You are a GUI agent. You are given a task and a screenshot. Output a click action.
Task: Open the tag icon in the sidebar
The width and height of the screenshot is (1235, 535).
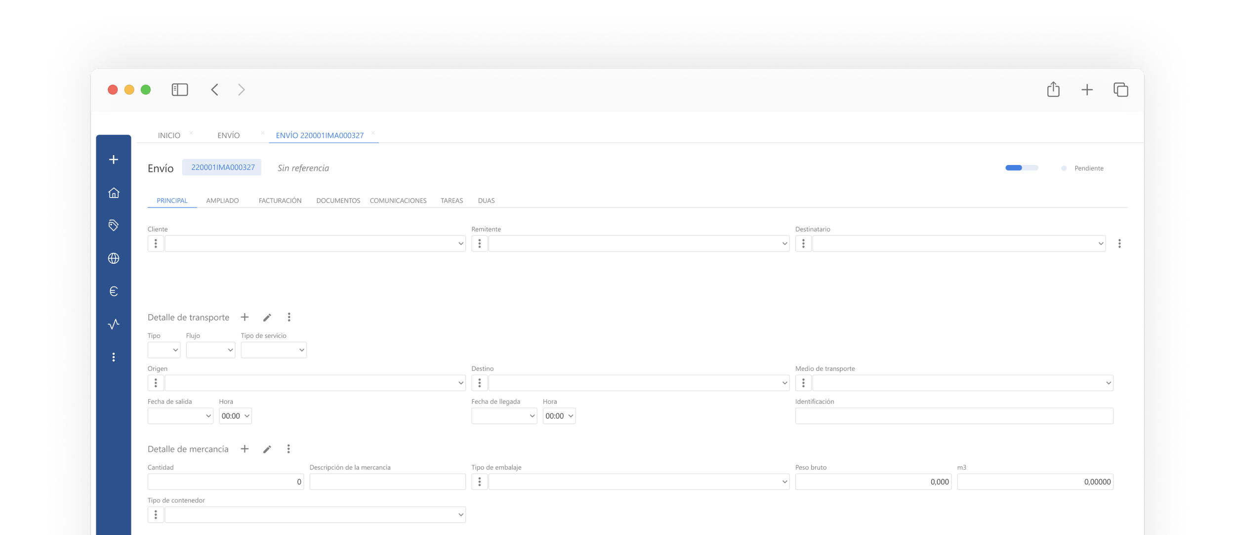(114, 225)
